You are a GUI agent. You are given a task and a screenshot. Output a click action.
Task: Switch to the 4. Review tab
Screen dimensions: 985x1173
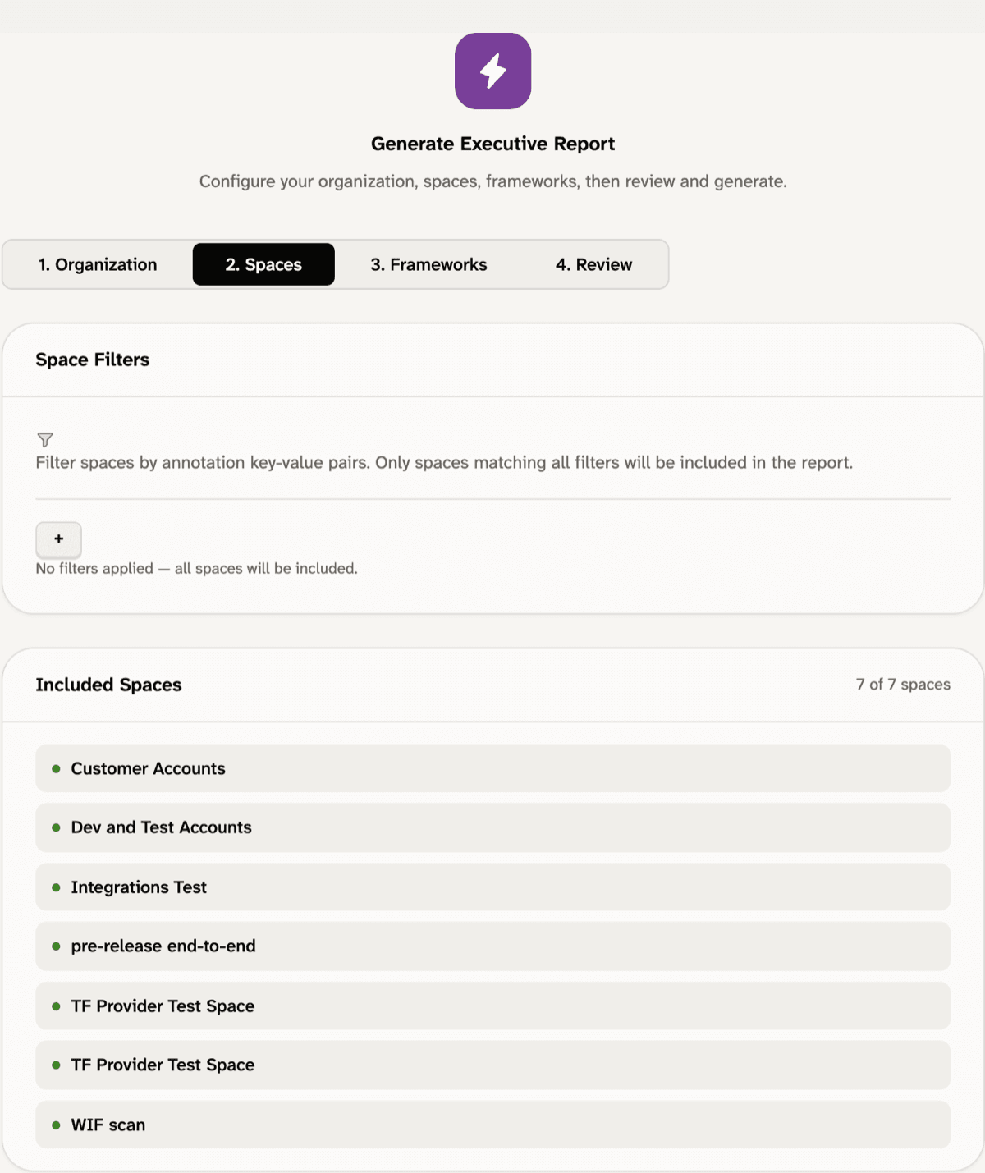click(x=593, y=264)
